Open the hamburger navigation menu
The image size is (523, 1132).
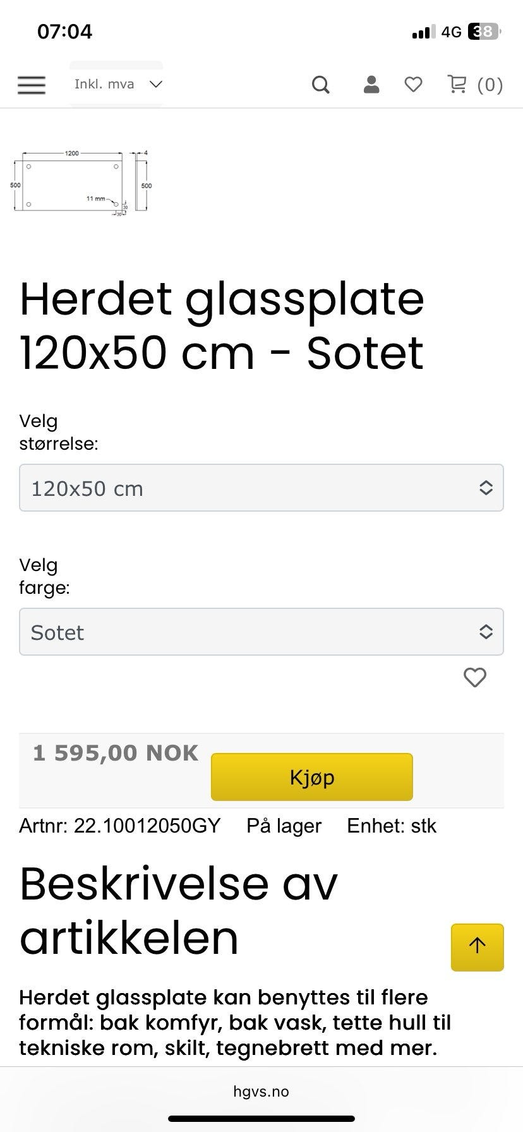point(32,85)
